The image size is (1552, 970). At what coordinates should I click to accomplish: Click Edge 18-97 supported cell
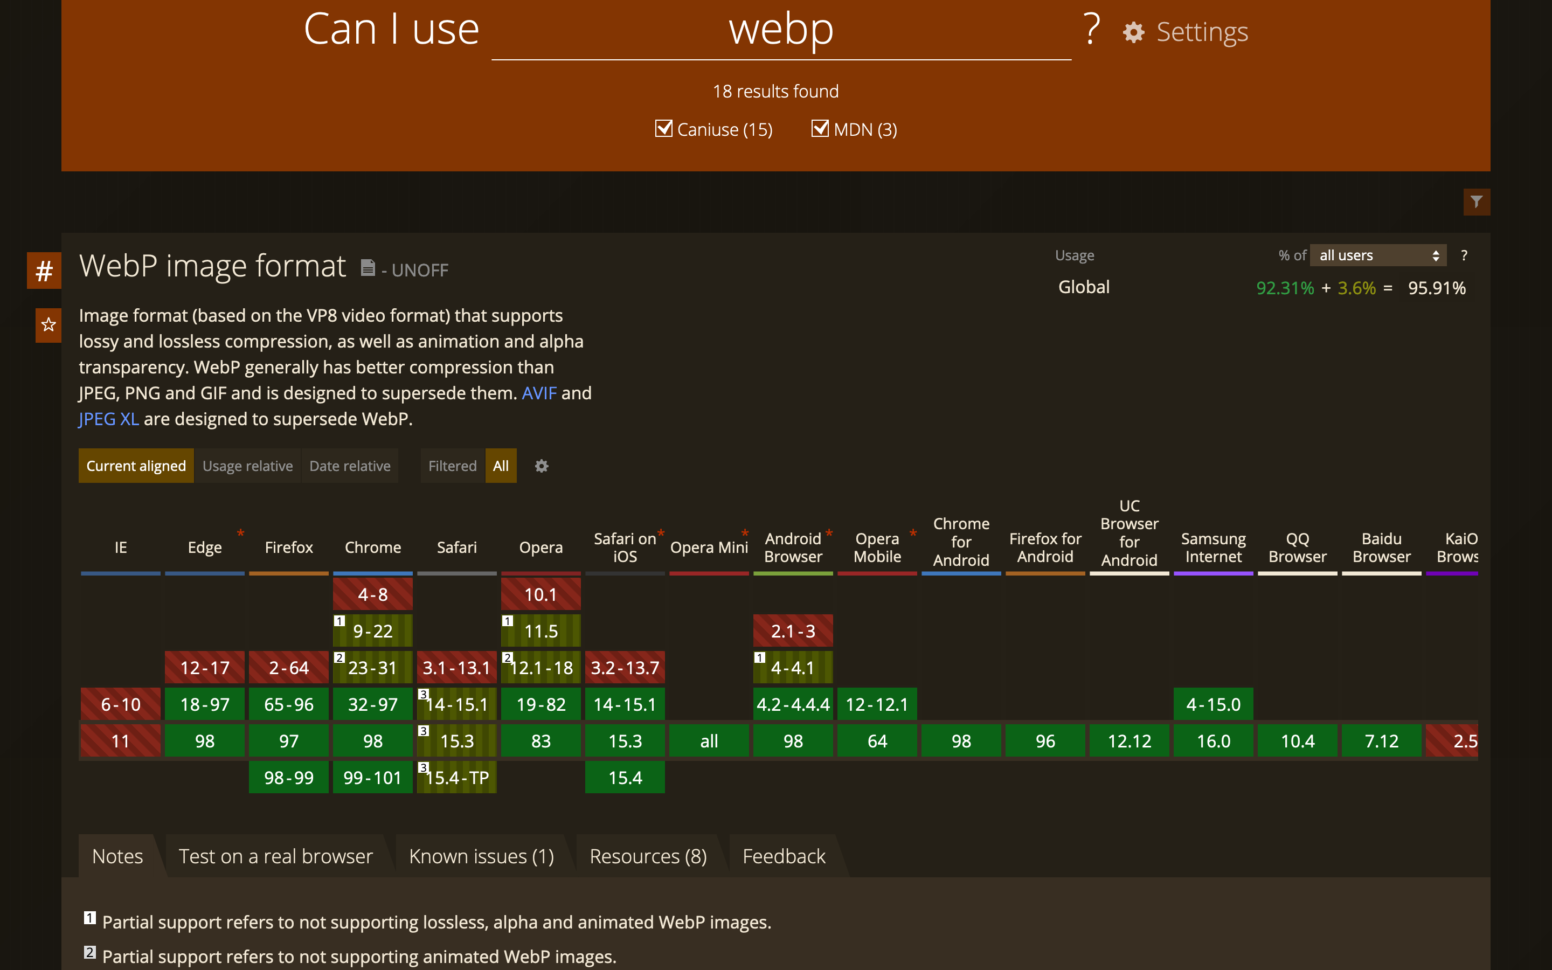(205, 704)
